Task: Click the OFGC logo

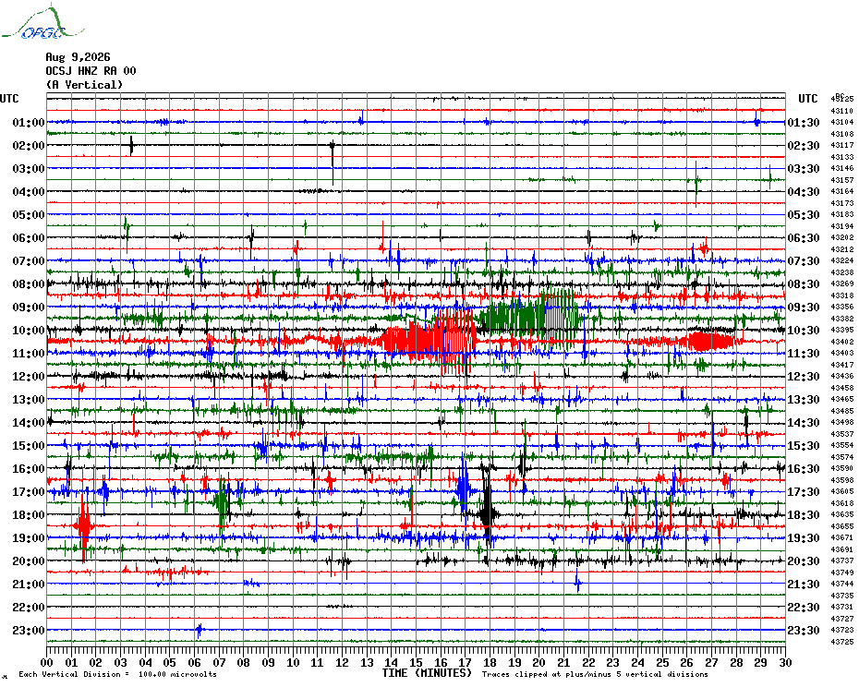Action: [42, 22]
